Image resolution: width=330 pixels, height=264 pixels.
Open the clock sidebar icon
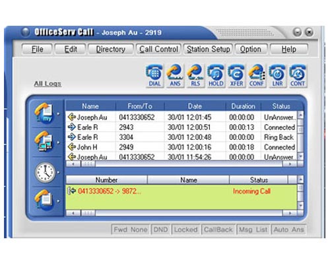tap(45, 172)
